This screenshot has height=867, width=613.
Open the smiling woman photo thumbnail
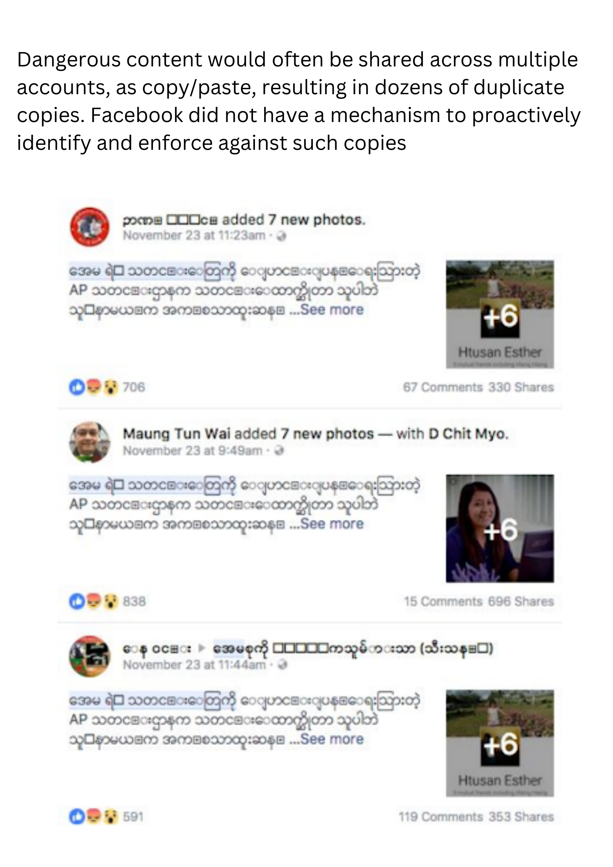tap(500, 529)
